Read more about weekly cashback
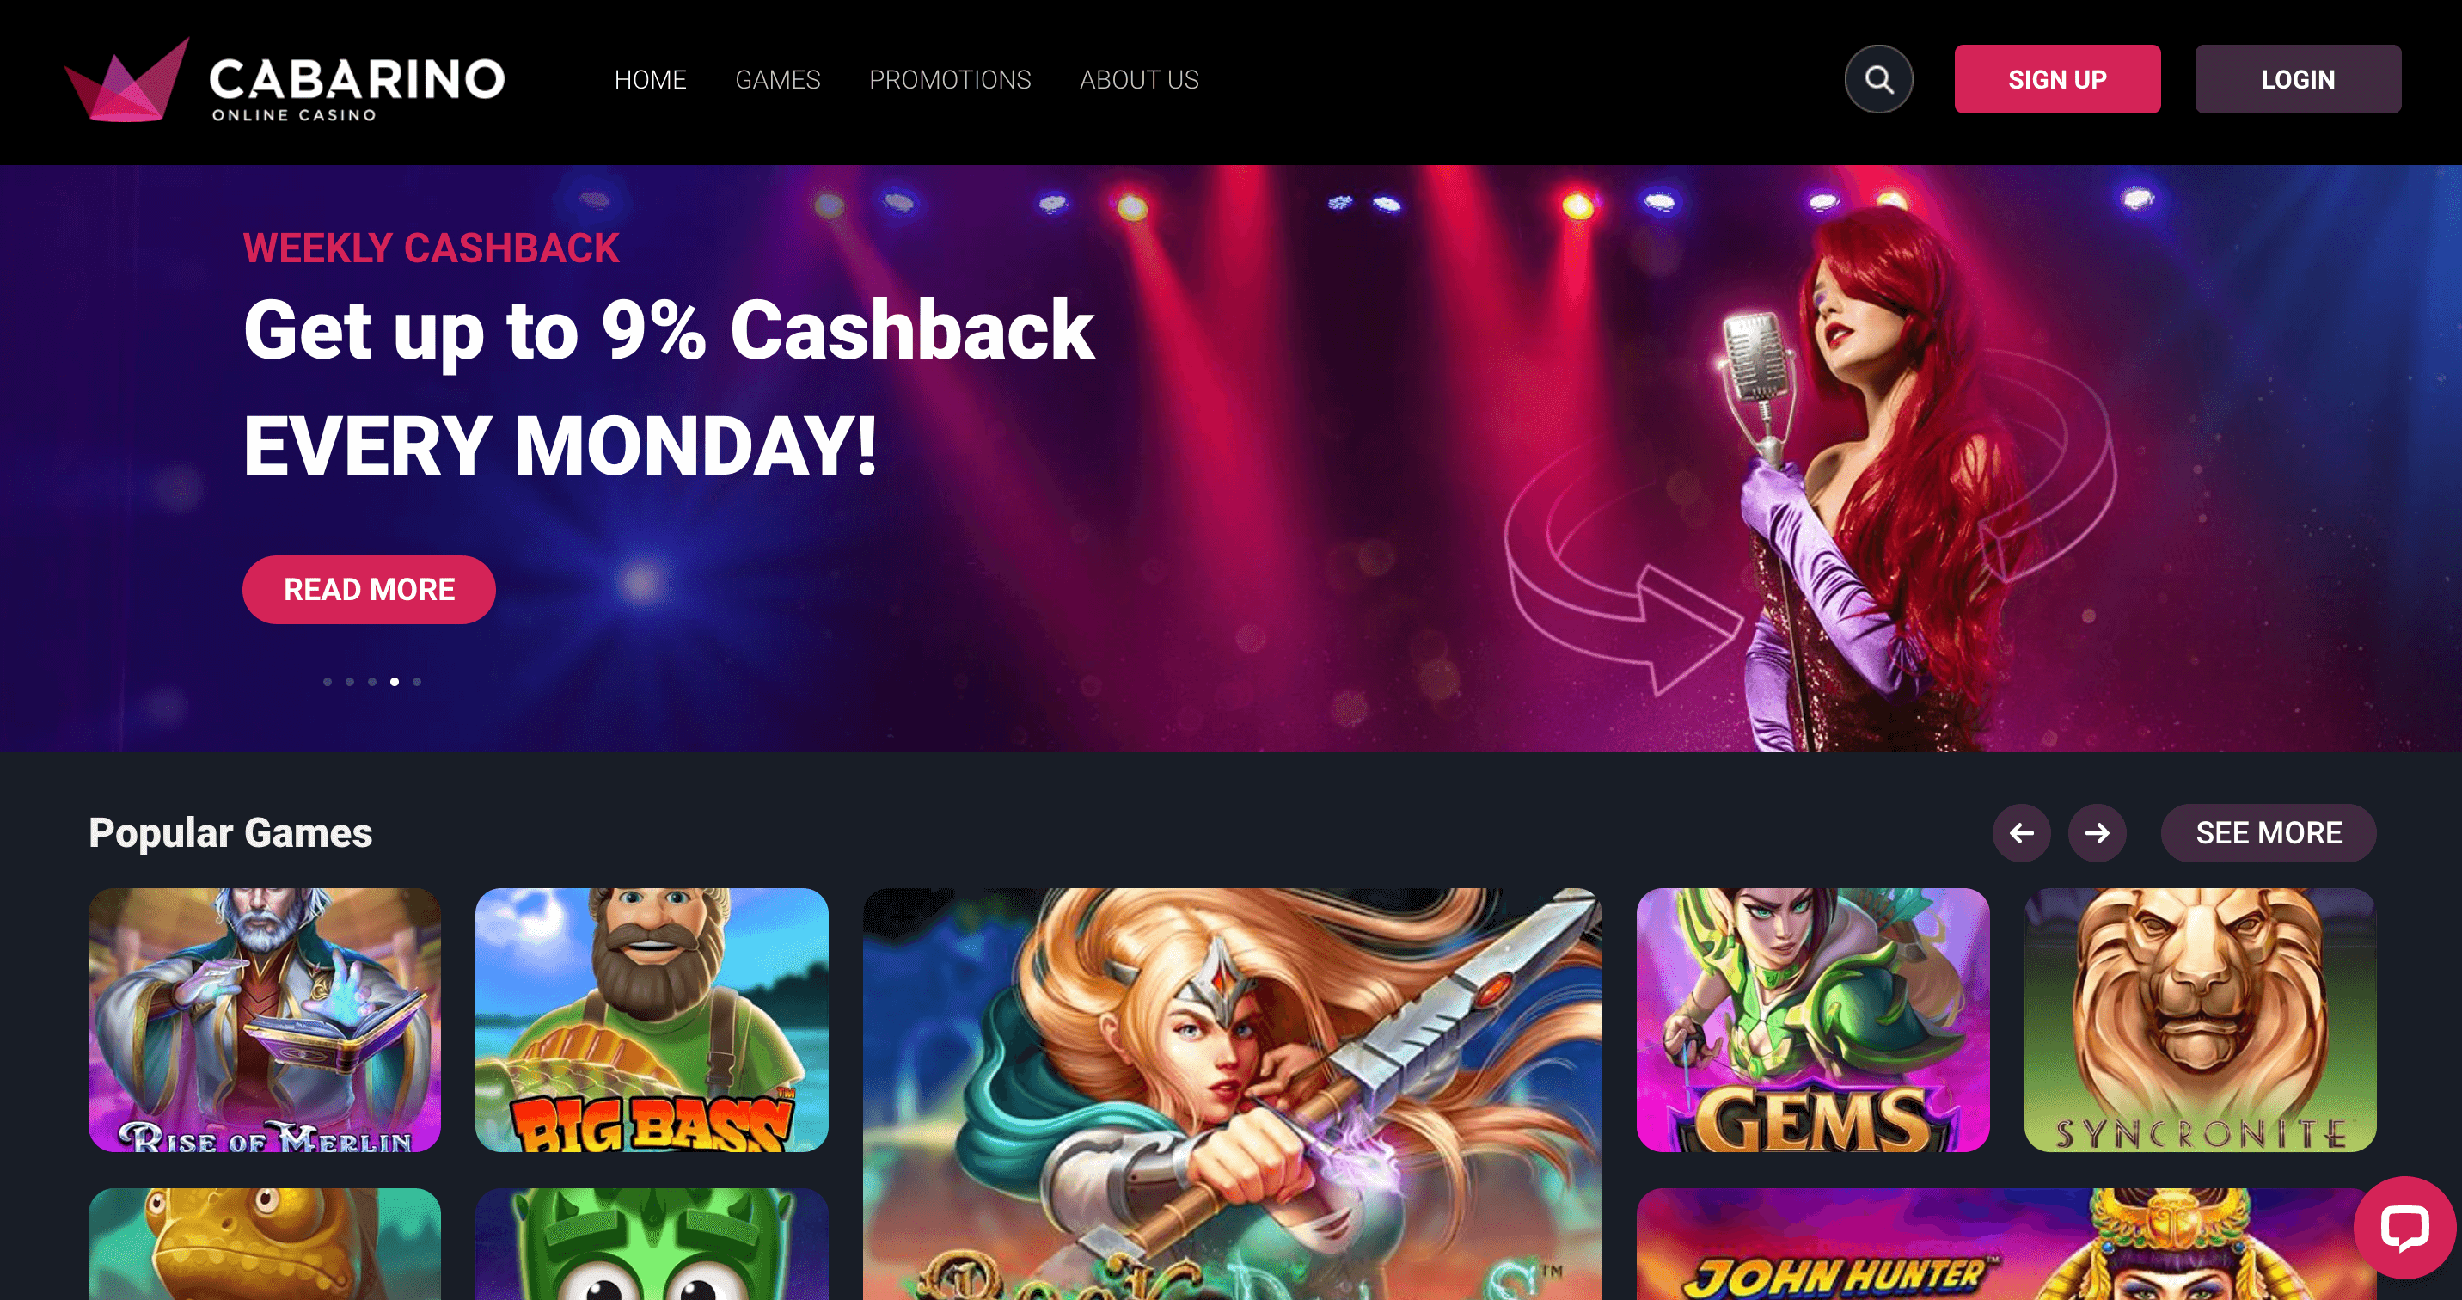 (369, 590)
